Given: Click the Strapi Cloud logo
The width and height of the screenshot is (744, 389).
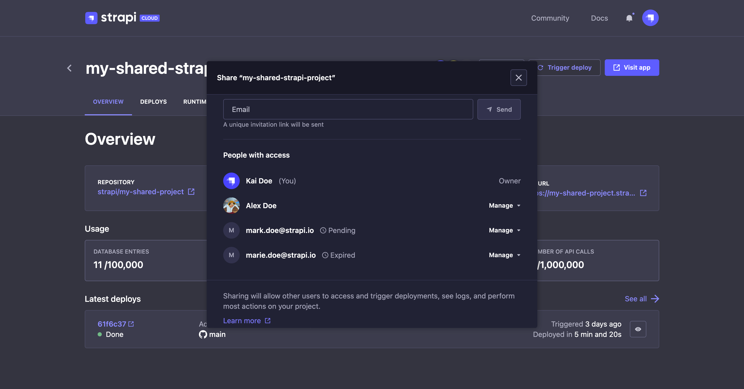Looking at the screenshot, I should click(122, 18).
